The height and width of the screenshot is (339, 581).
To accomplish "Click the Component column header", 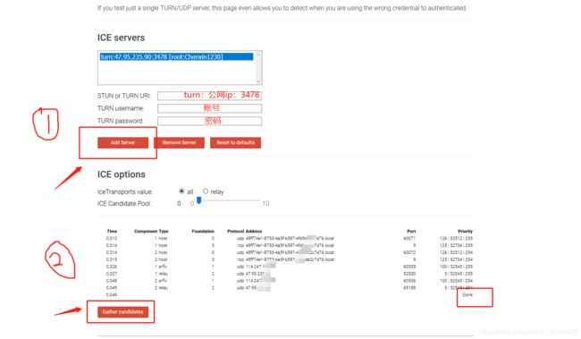I will point(145,231).
